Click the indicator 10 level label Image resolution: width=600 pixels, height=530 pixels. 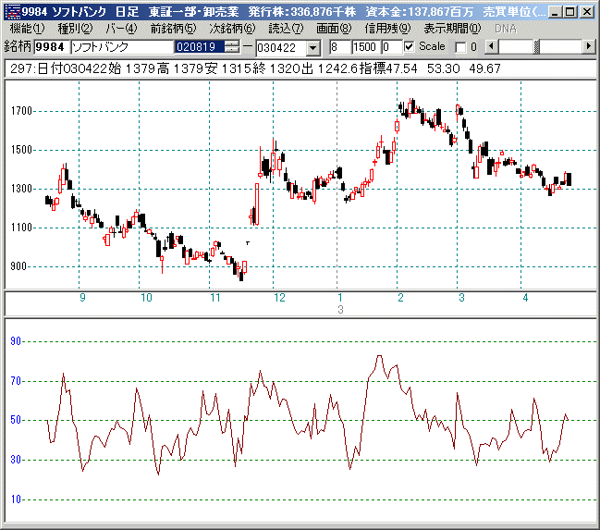[x=16, y=499]
